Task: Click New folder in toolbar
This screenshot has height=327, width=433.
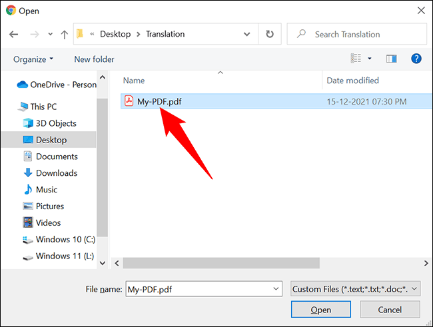Action: [94, 59]
